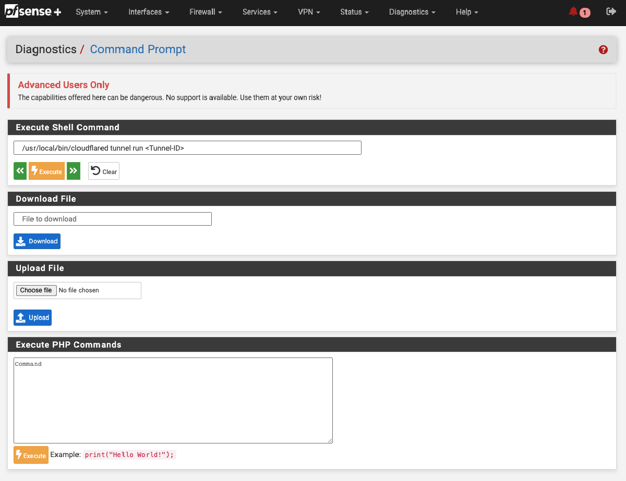Expand the Firewall menu
The height and width of the screenshot is (481, 626).
click(x=206, y=12)
